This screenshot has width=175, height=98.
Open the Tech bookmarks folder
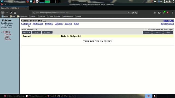[57, 16]
